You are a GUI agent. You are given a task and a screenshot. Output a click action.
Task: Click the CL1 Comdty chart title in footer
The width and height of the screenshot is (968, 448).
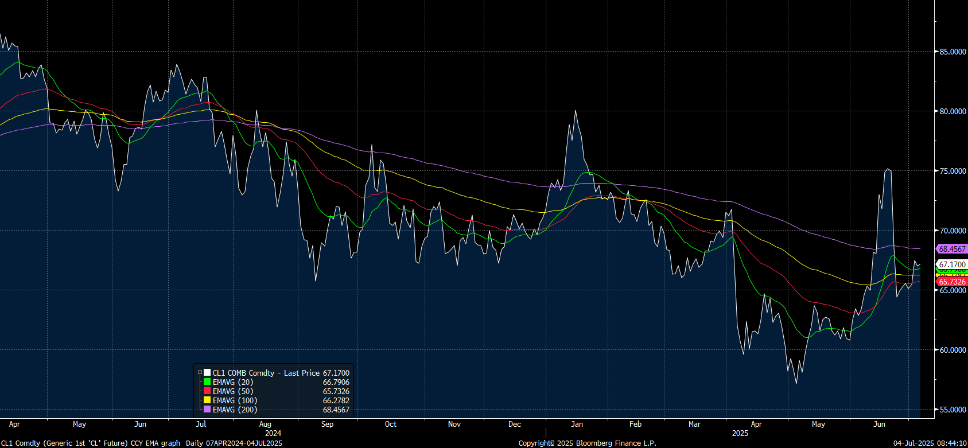(91, 443)
